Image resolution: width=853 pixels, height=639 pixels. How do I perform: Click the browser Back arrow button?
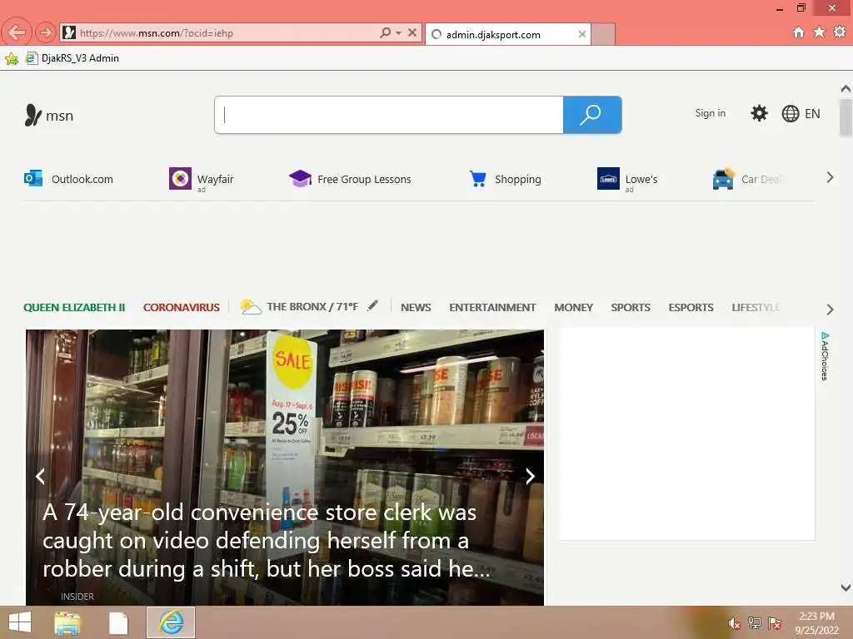click(17, 32)
